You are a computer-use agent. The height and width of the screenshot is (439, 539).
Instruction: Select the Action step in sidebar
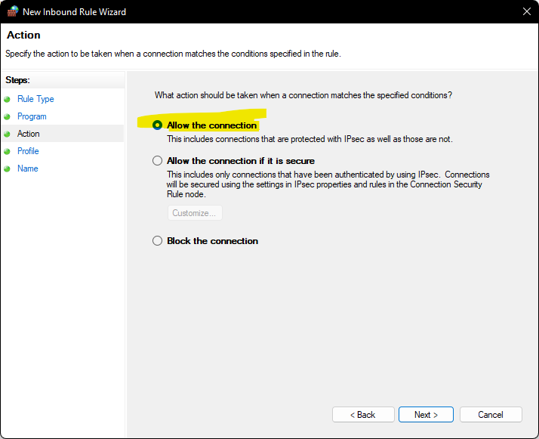tap(29, 134)
